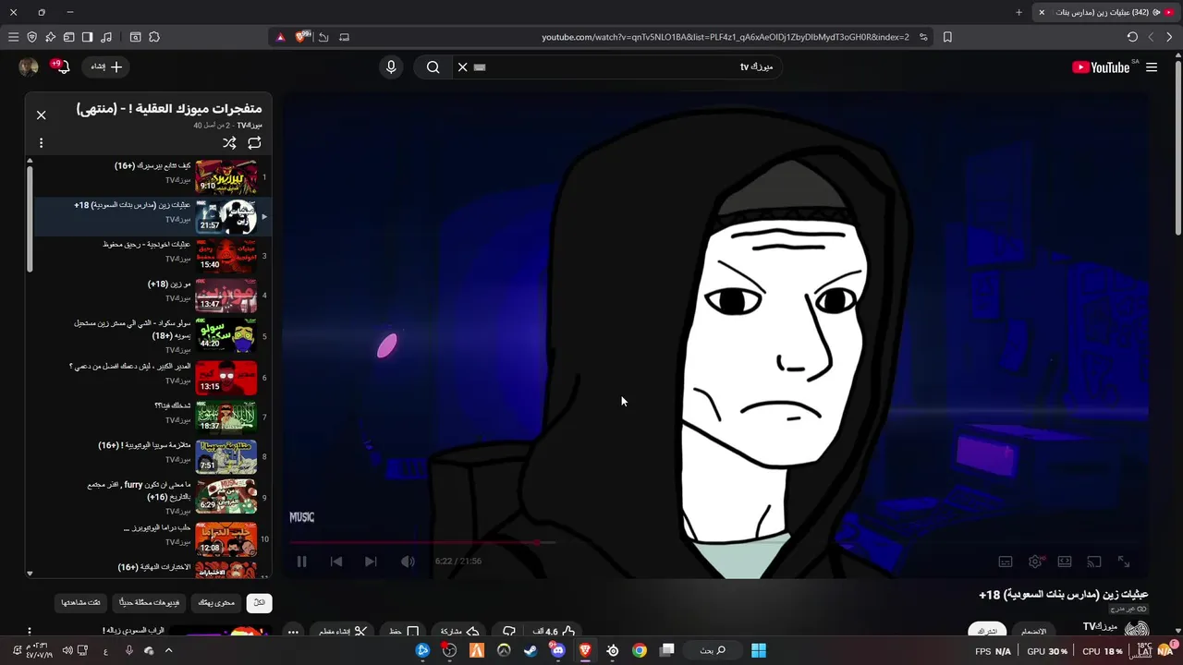Screen dimensions: 1183x665
Task: Run the search with the magnifier button
Action: pyautogui.click(x=433, y=66)
